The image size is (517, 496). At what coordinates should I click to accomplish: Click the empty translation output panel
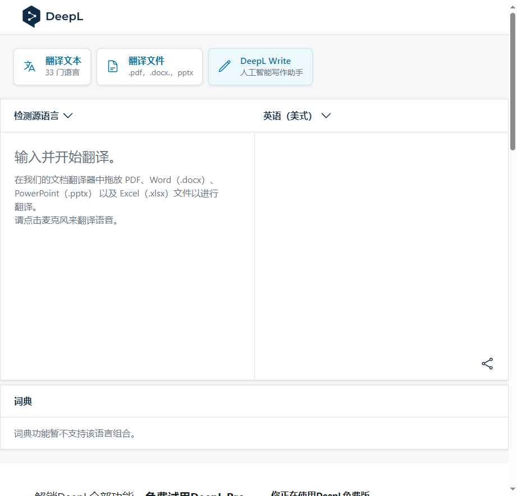pos(382,256)
